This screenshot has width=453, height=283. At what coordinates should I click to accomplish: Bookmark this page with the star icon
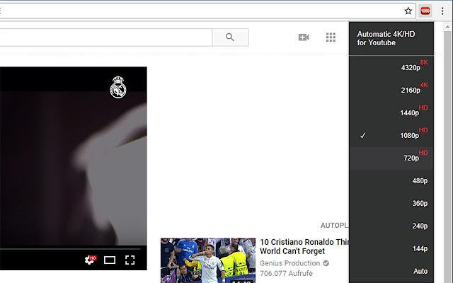(408, 11)
